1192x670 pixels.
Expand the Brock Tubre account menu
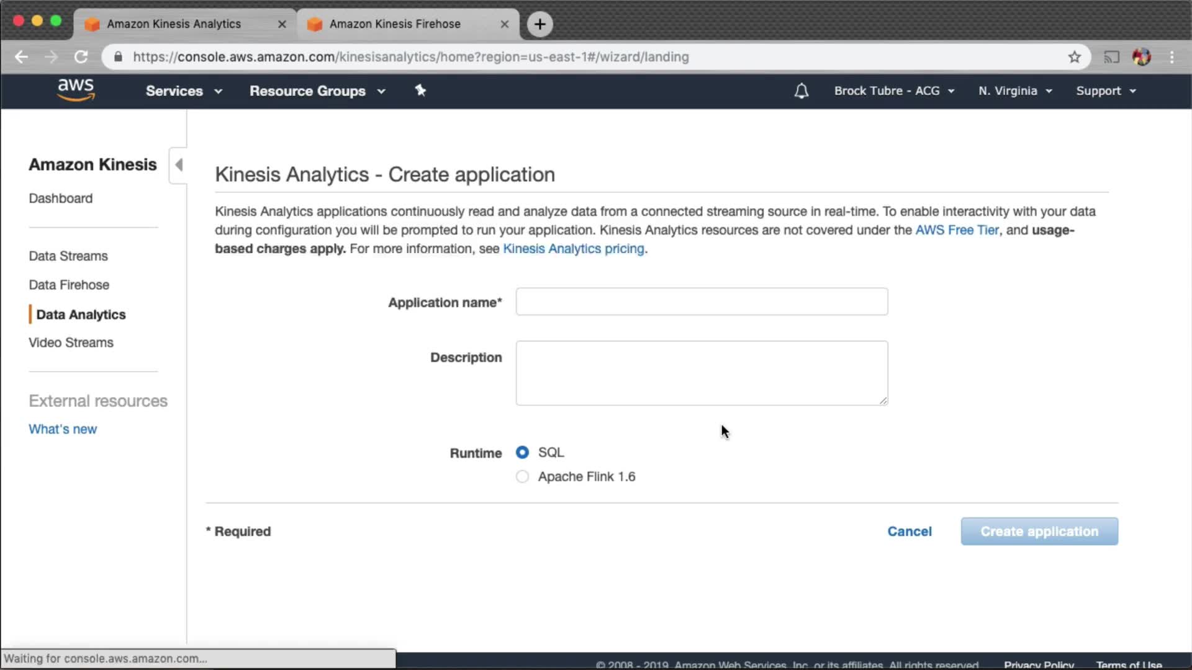(893, 91)
